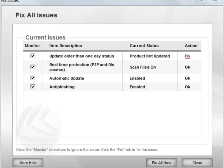Click the Enabled status in Antiphishing row
This screenshot has width=224, height=168.
pos(137,87)
